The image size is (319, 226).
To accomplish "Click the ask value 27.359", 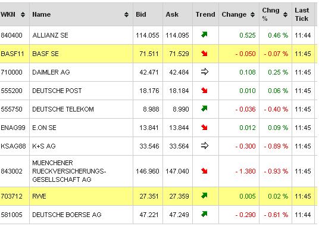I will pyautogui.click(x=179, y=196).
